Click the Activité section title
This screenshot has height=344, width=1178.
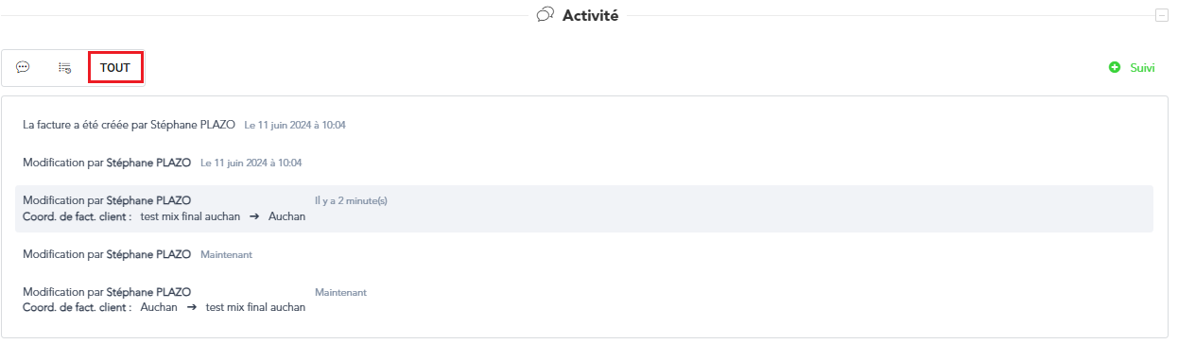[590, 15]
